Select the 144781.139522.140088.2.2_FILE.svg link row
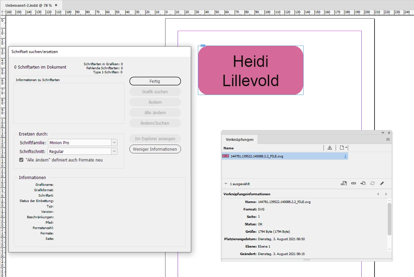The height and width of the screenshot is (277, 414). tap(285, 156)
